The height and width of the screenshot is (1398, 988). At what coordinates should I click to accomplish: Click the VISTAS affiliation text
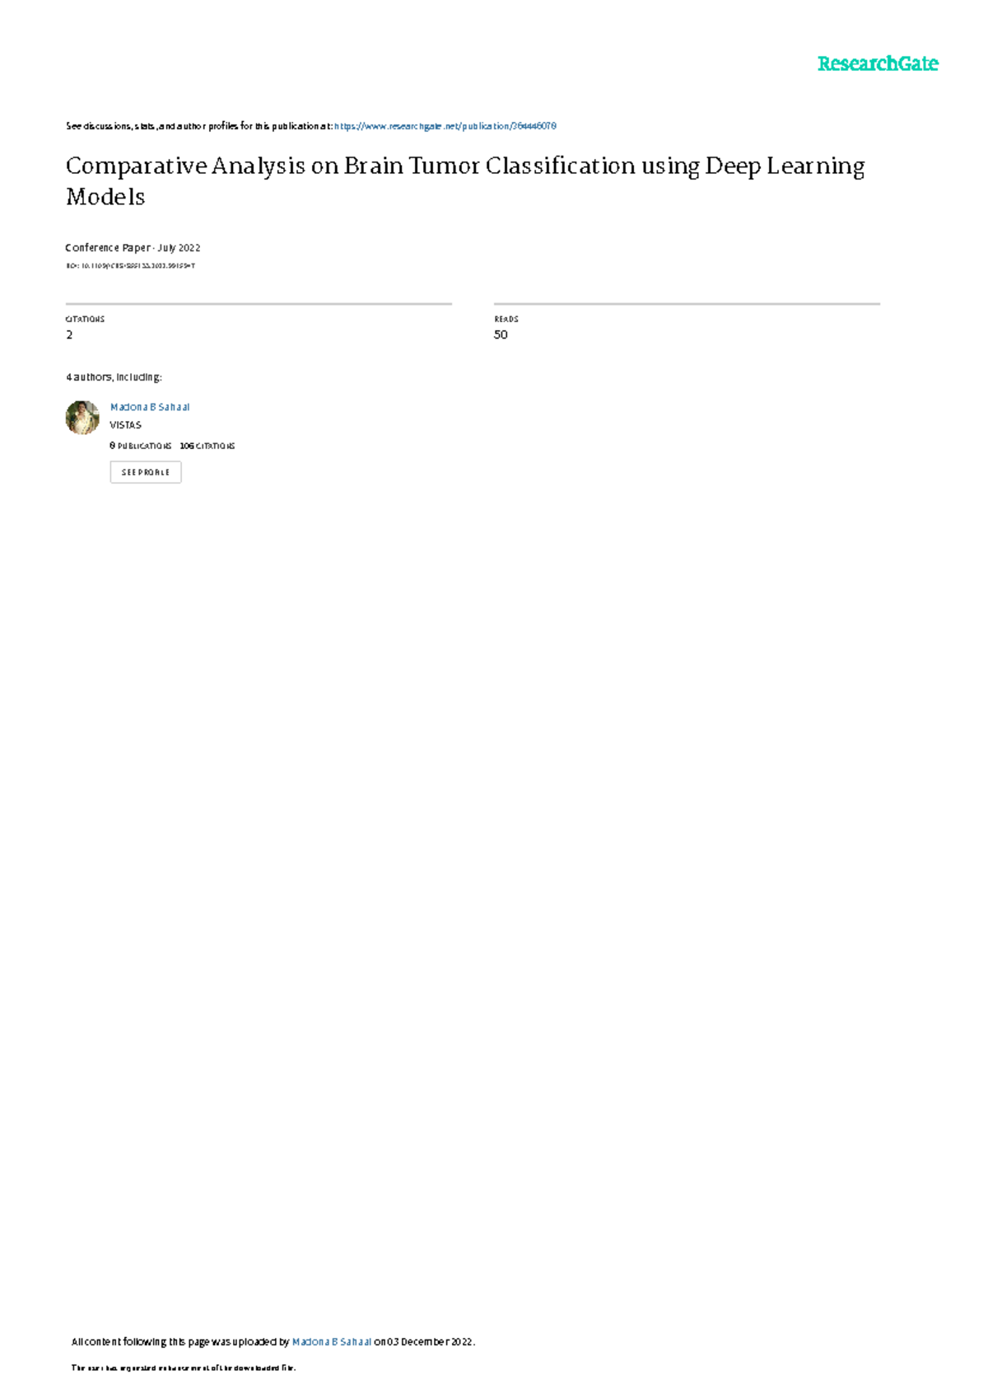click(125, 425)
